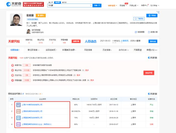Click the red 查看详情 button in the 天眼风险 bar
Image resolution: width=176 pixels, height=133 pixels.
tap(76, 41)
